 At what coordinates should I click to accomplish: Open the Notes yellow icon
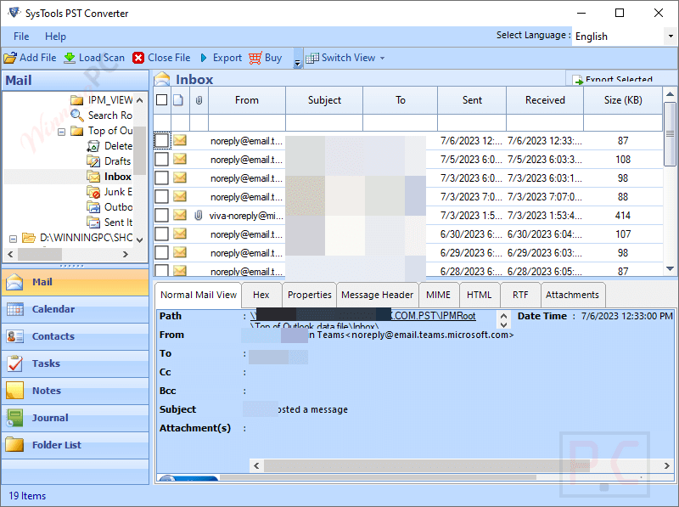[x=15, y=391]
